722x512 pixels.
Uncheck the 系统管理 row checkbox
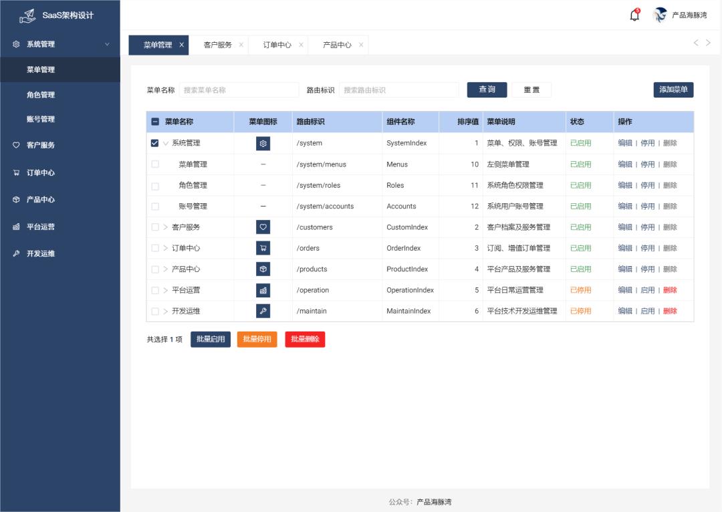click(x=155, y=143)
